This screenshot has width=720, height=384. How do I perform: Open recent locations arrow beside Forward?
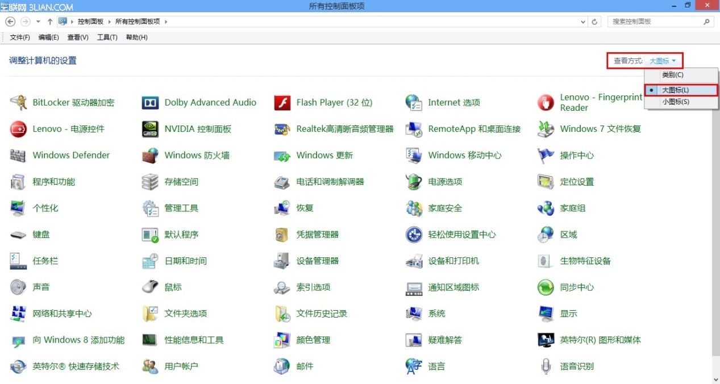[38, 22]
